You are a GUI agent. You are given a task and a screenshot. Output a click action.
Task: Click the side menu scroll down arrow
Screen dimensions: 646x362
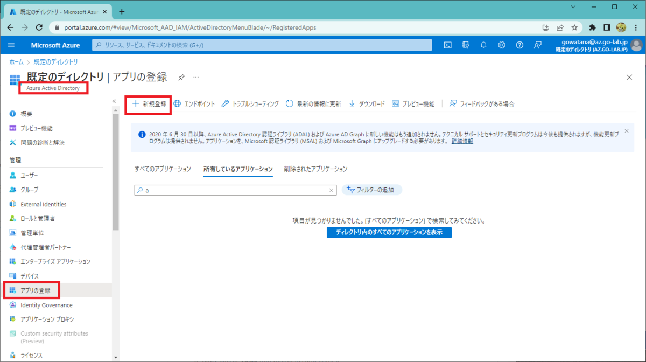pyautogui.click(x=115, y=357)
